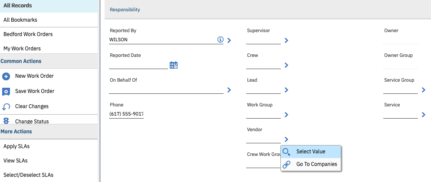This screenshot has height=182, width=431.
Task: Open the Crew field detail menu chevron
Action: 286,65
